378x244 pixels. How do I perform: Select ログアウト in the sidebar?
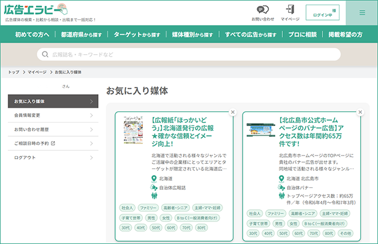pyautogui.click(x=53, y=157)
